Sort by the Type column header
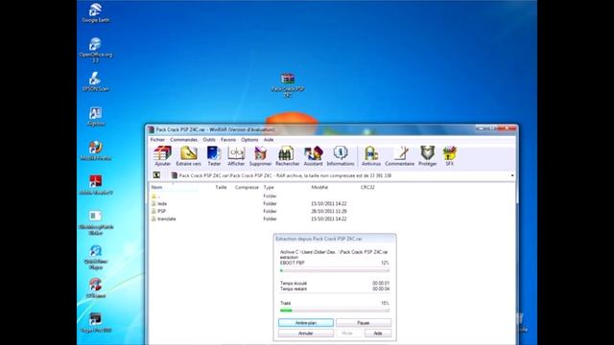The image size is (614, 345). 269,188
